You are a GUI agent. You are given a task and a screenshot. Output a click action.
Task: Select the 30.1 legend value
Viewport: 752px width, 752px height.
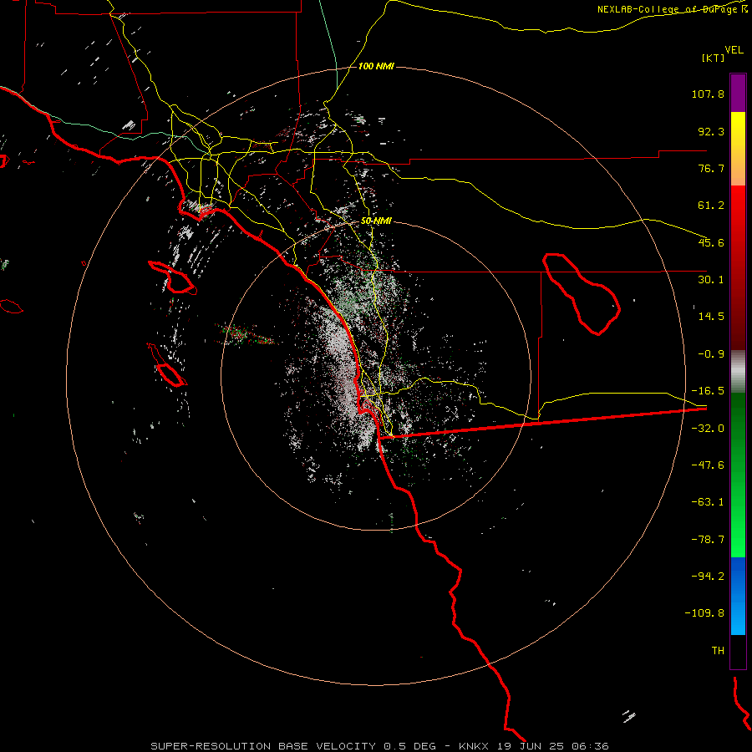click(711, 280)
